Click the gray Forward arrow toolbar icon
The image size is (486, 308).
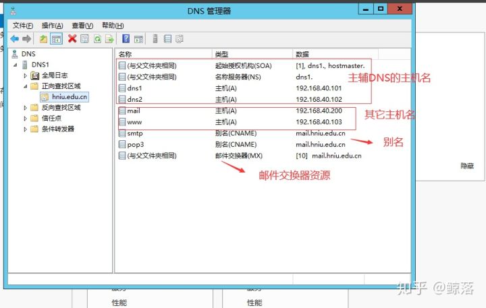27,38
